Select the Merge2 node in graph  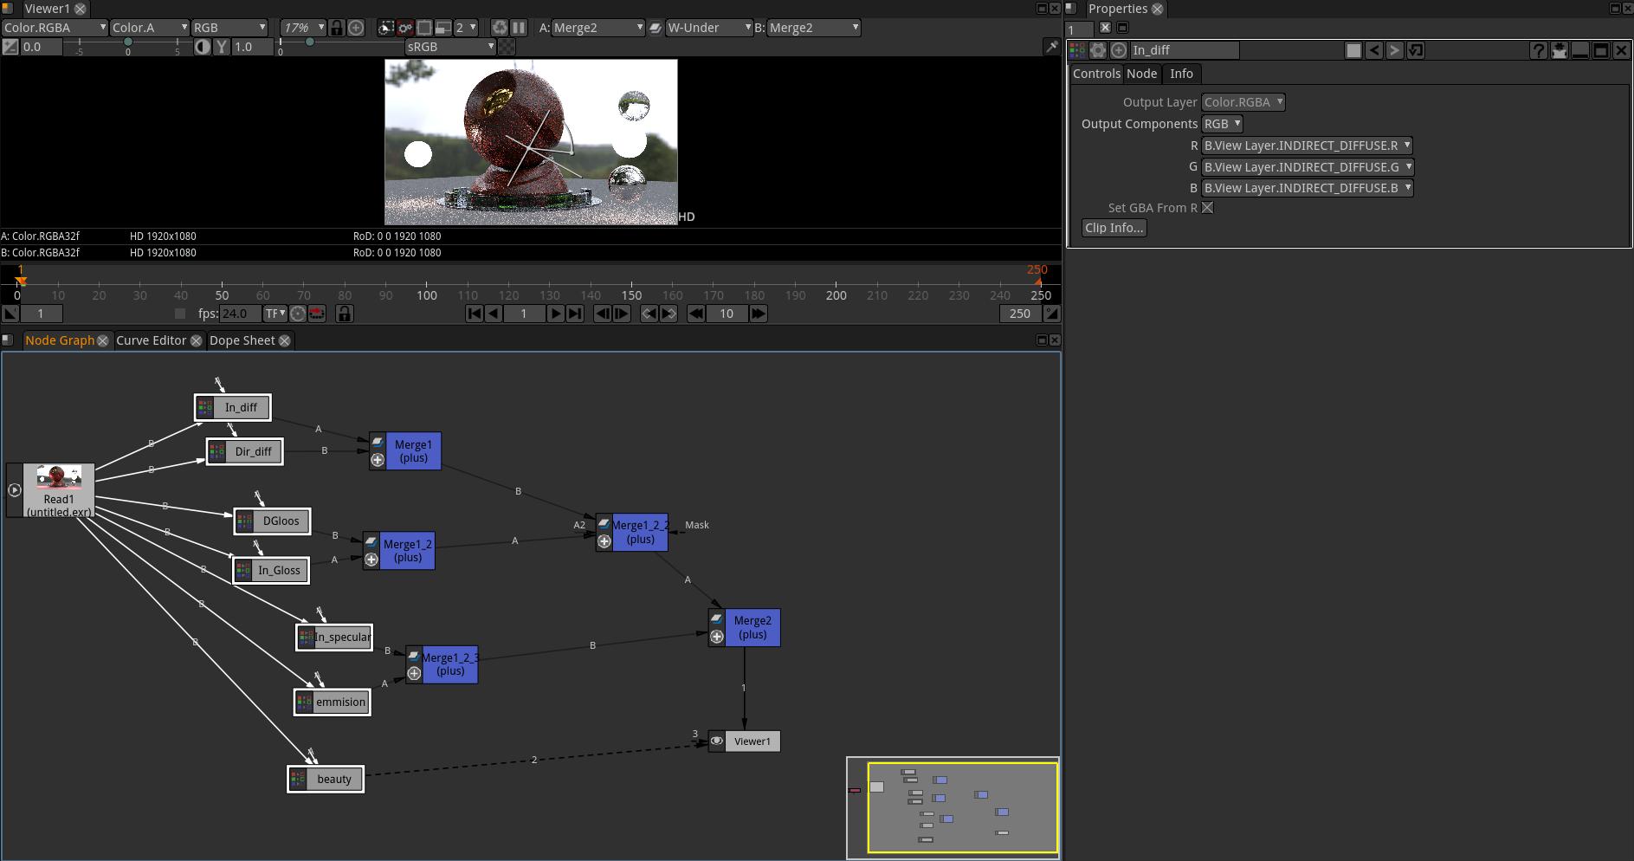[752, 627]
